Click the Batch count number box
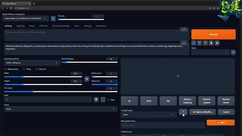The width and height of the screenshot is (242, 136). pyautogui.click(x=112, y=74)
